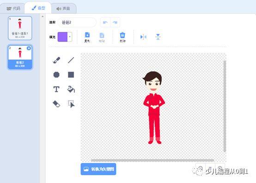Flip the costume vertically
Viewport: 256px width, 183px height.
point(158,37)
